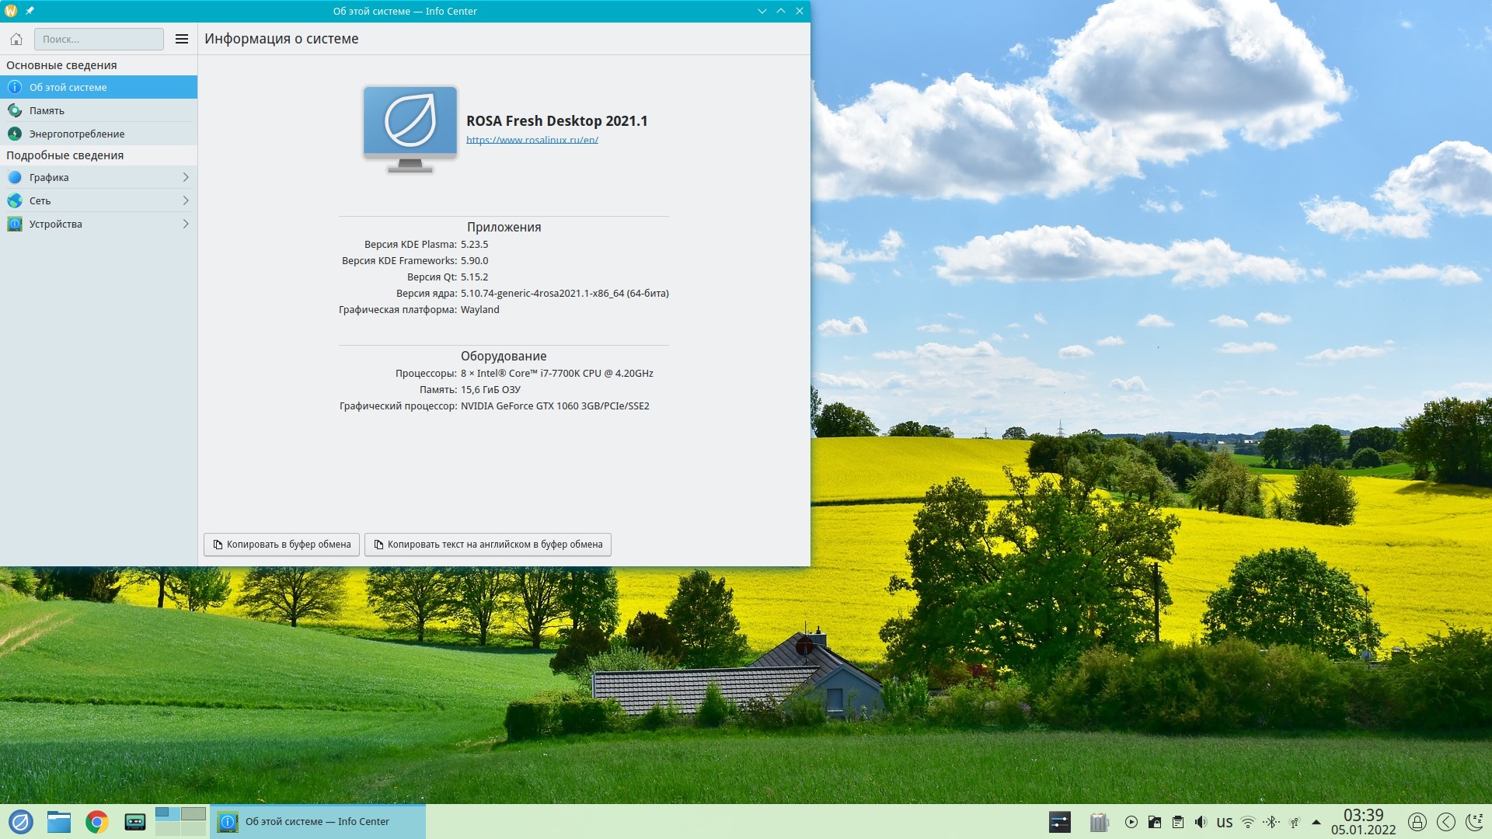Expand the Графика category chevron
The image size is (1492, 839).
[x=185, y=177]
